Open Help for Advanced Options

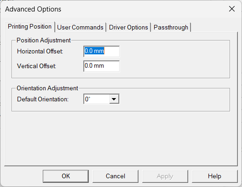point(214,176)
